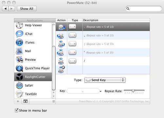Select the Help Viewer application icon

pos(19,25)
